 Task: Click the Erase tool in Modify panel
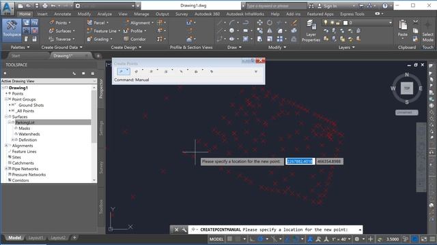pos(294,22)
